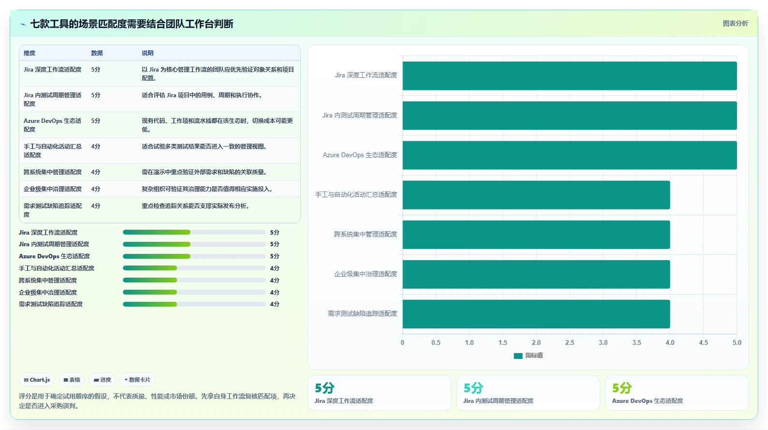Click the small icon before the page title

coord(23,24)
